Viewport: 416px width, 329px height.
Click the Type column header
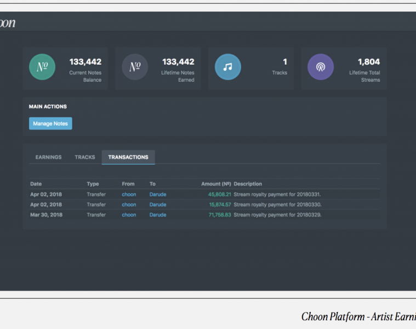click(x=93, y=184)
